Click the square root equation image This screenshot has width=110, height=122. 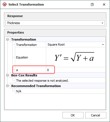(74, 57)
